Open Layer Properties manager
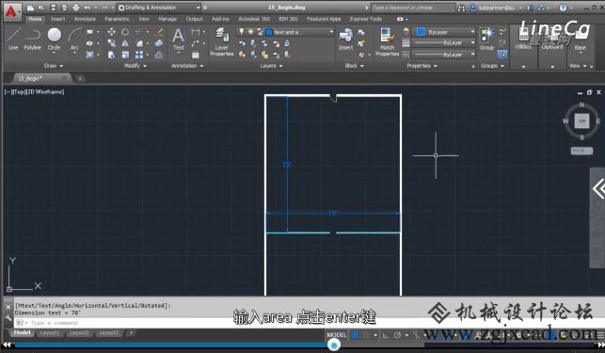This screenshot has height=353, width=605. point(222,41)
